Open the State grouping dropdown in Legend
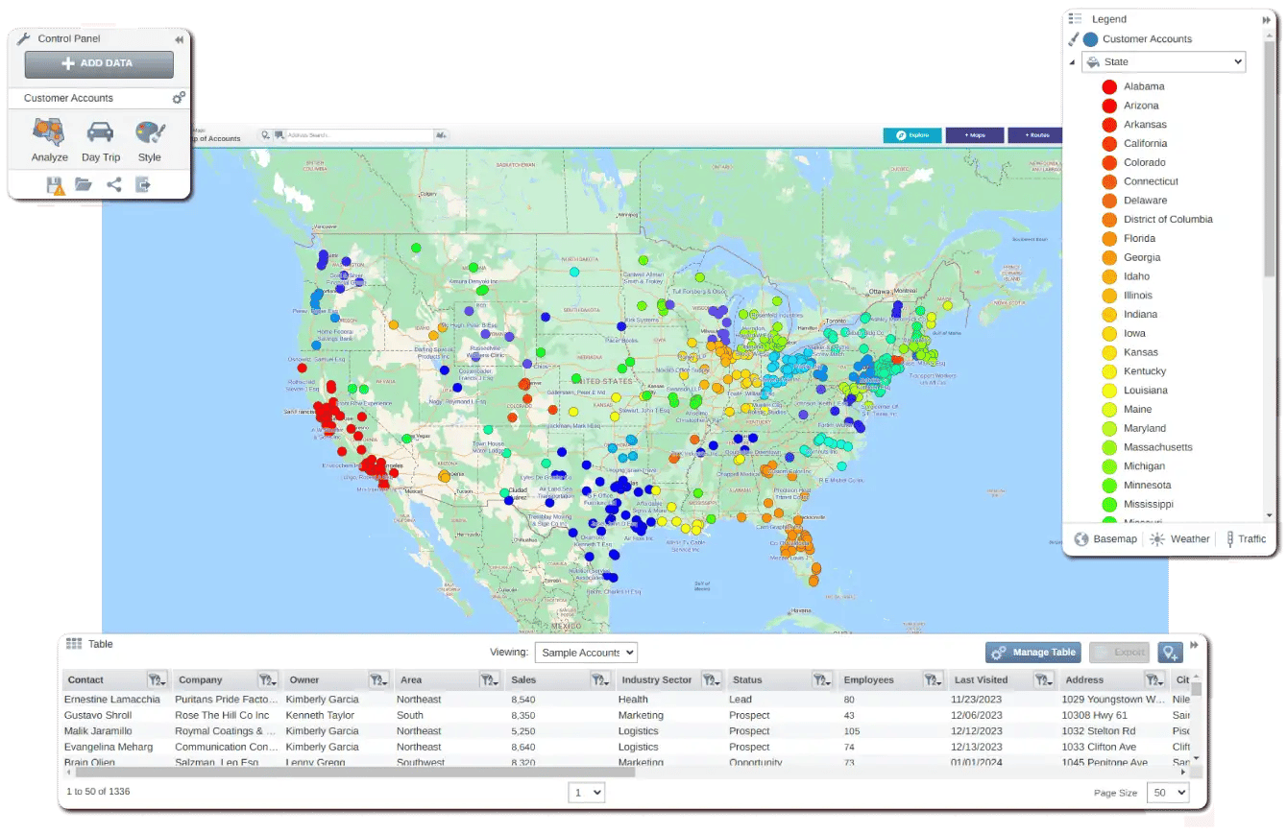This screenshot has height=833, width=1287. point(1162,60)
